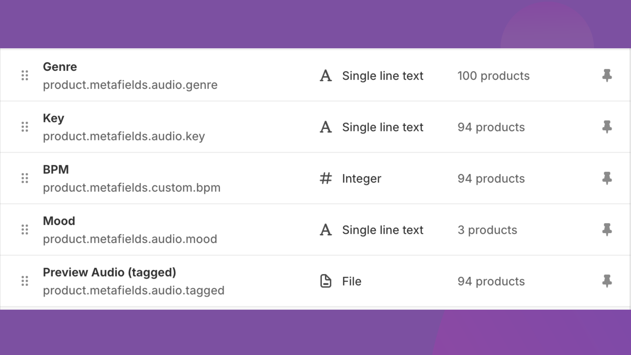Click the Single line text icon for Key
631x355 pixels.
click(x=326, y=127)
